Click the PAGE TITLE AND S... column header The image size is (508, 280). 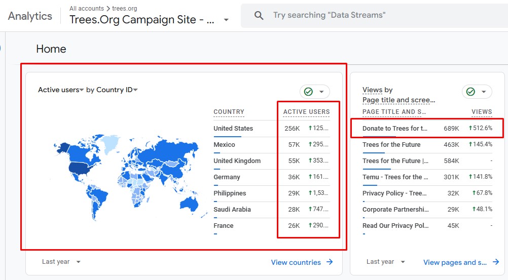(394, 112)
